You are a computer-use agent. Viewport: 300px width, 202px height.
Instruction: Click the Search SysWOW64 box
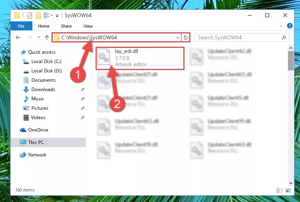point(241,37)
